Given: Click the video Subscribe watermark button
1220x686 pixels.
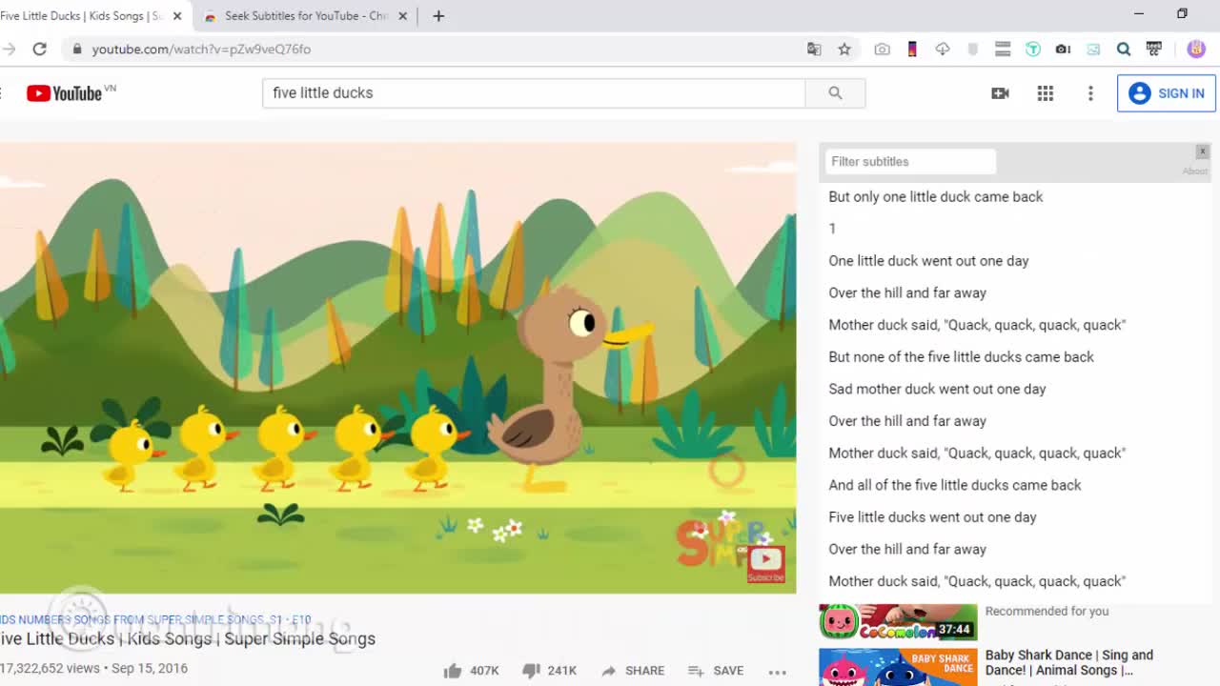Looking at the screenshot, I should [x=765, y=562].
